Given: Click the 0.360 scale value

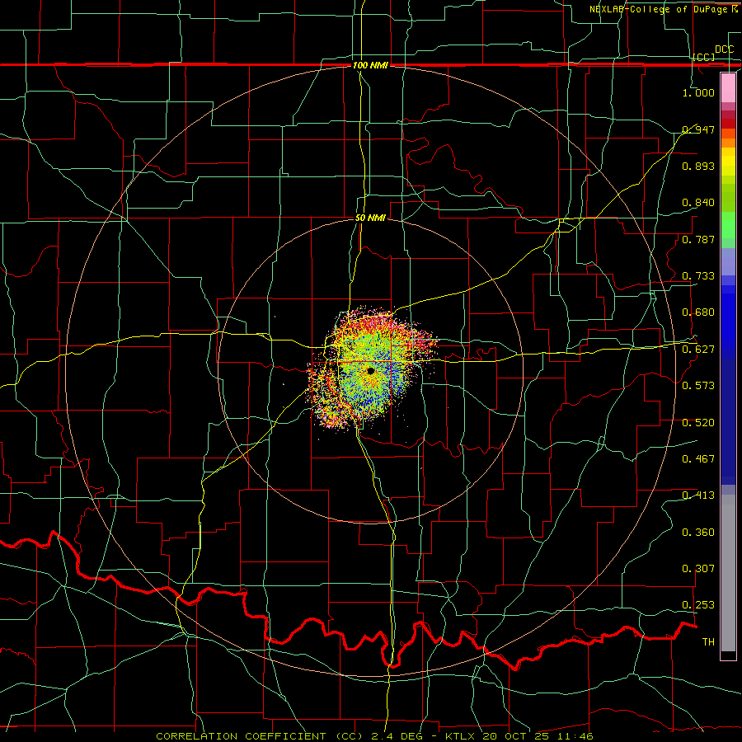Looking at the screenshot, I should point(698,532).
